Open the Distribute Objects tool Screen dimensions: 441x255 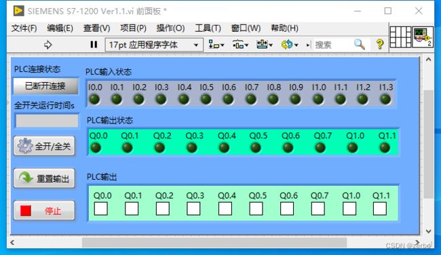(240, 45)
